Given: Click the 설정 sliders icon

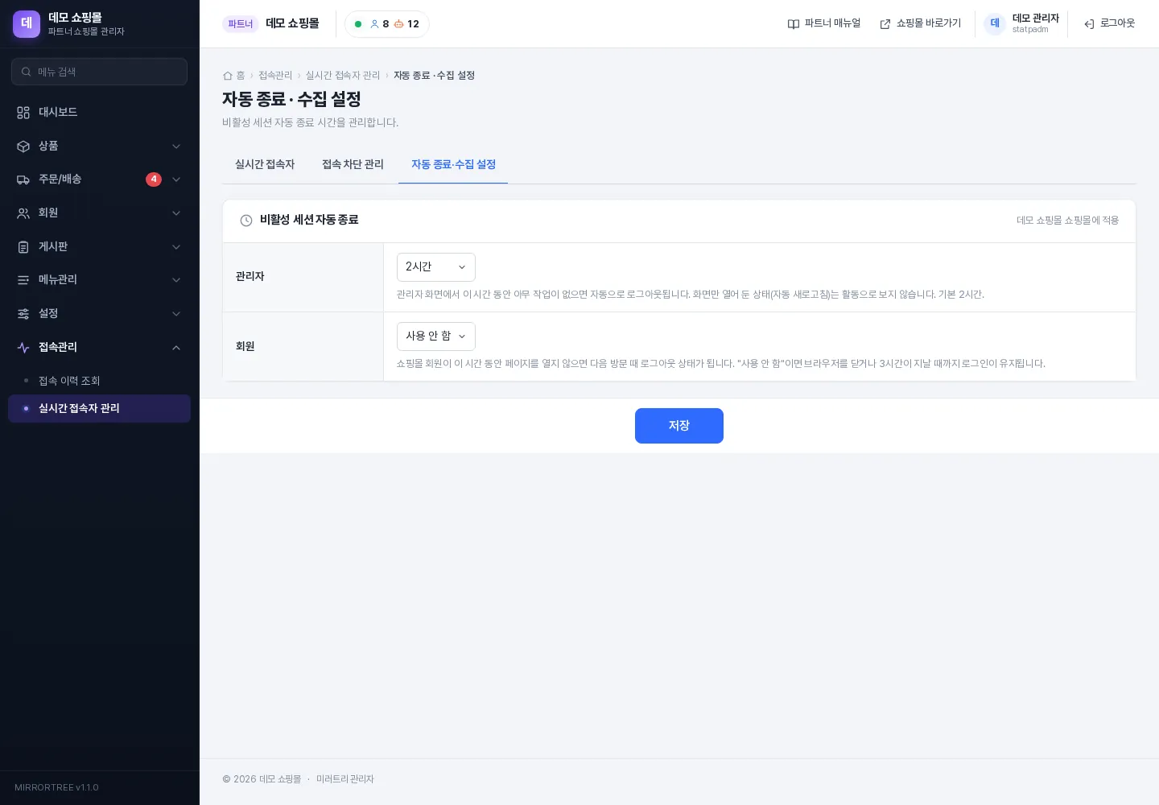Looking at the screenshot, I should (x=23, y=314).
